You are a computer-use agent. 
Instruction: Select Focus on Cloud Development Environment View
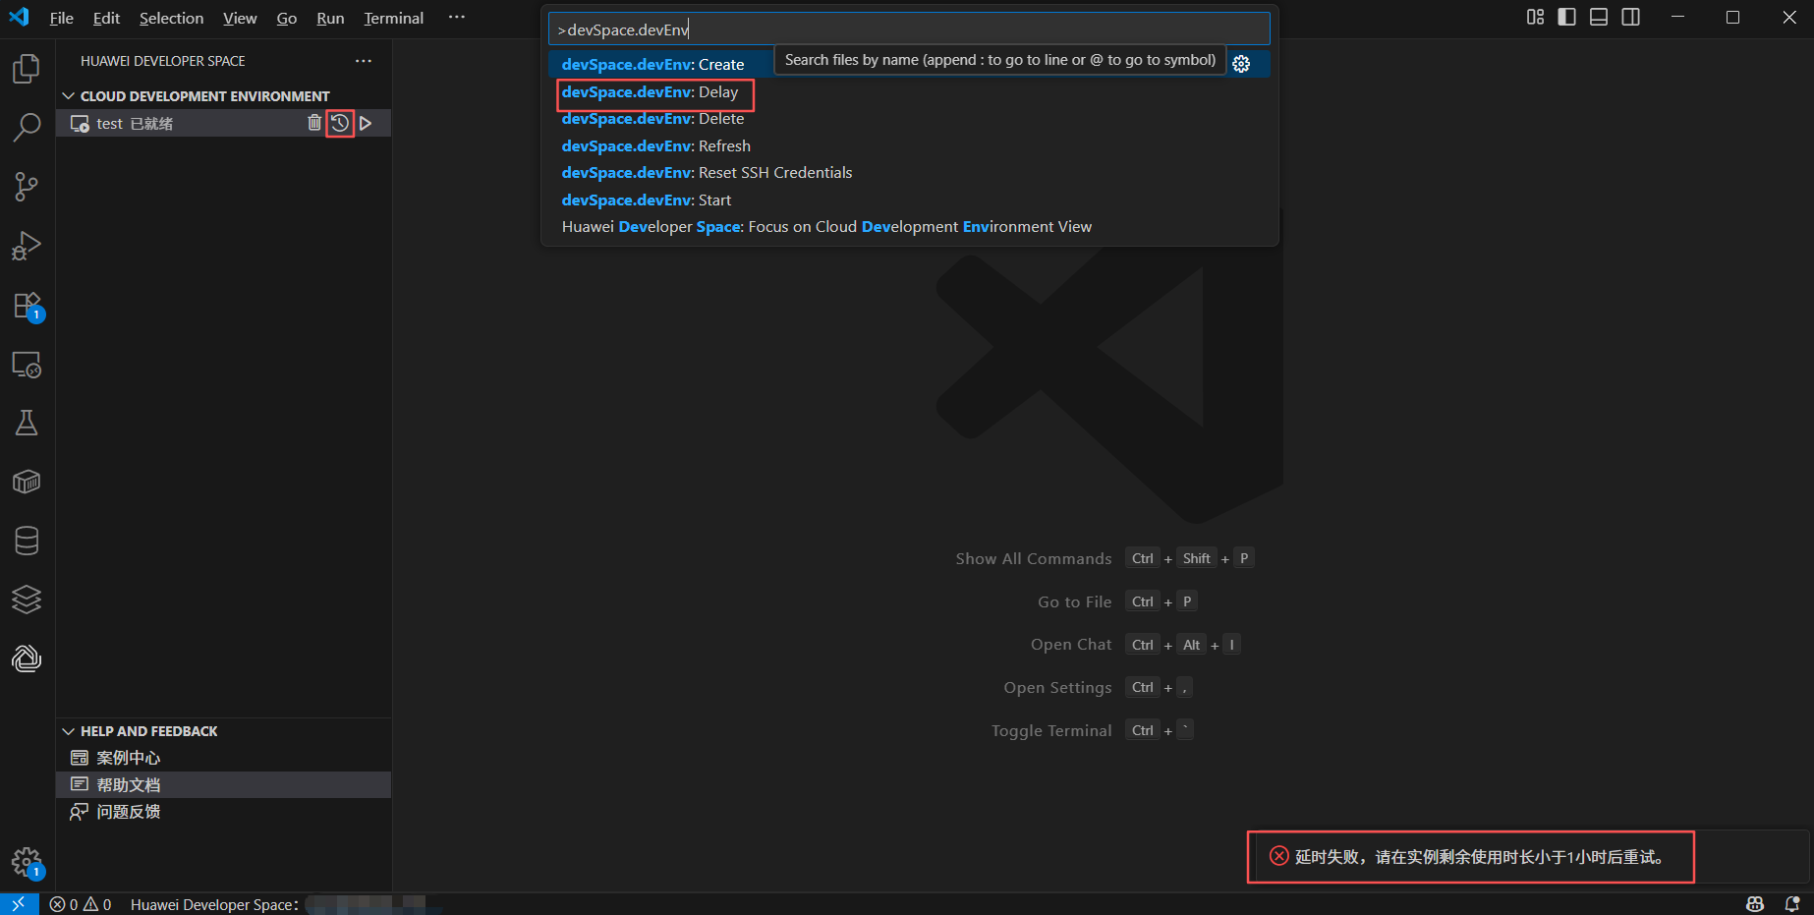[909, 227]
